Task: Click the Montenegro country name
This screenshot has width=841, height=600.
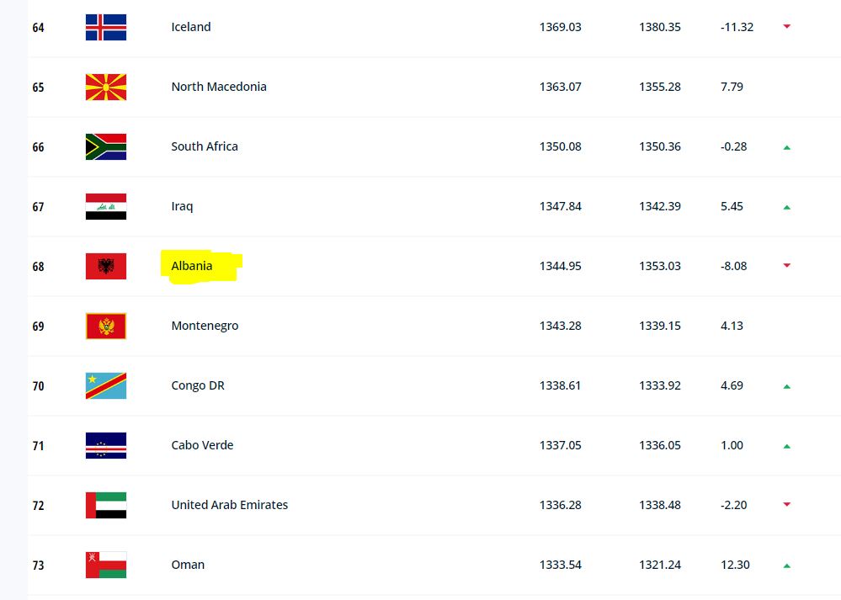Action: 205,326
